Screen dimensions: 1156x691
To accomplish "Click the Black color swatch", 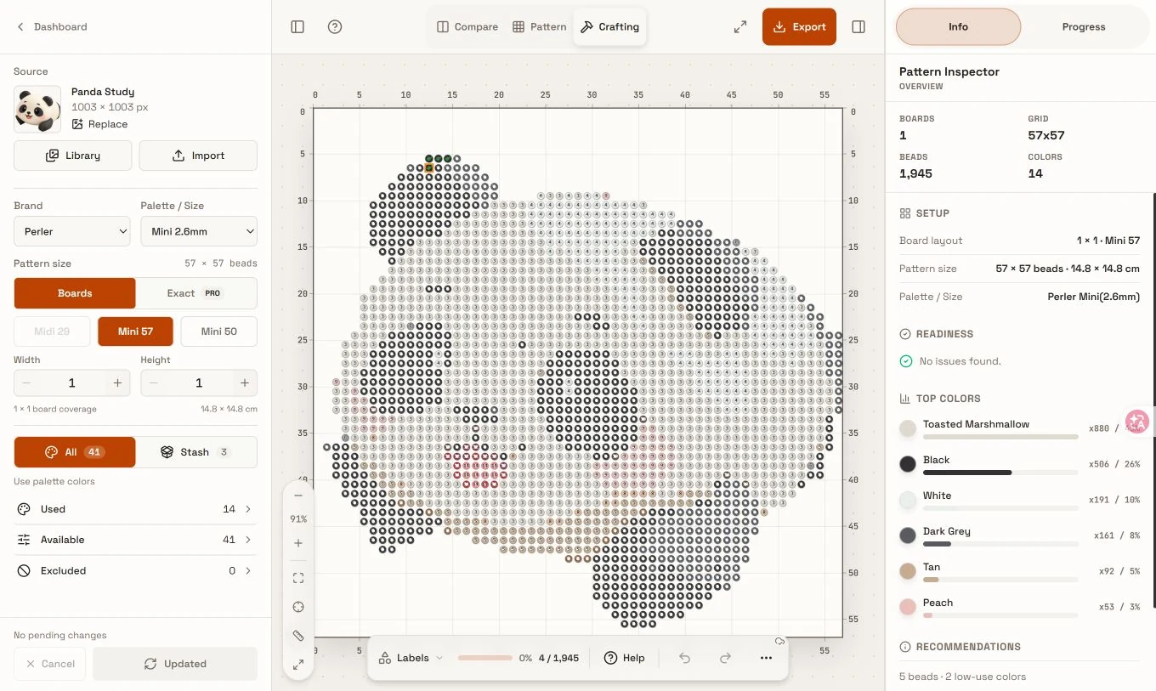I will pos(908,464).
